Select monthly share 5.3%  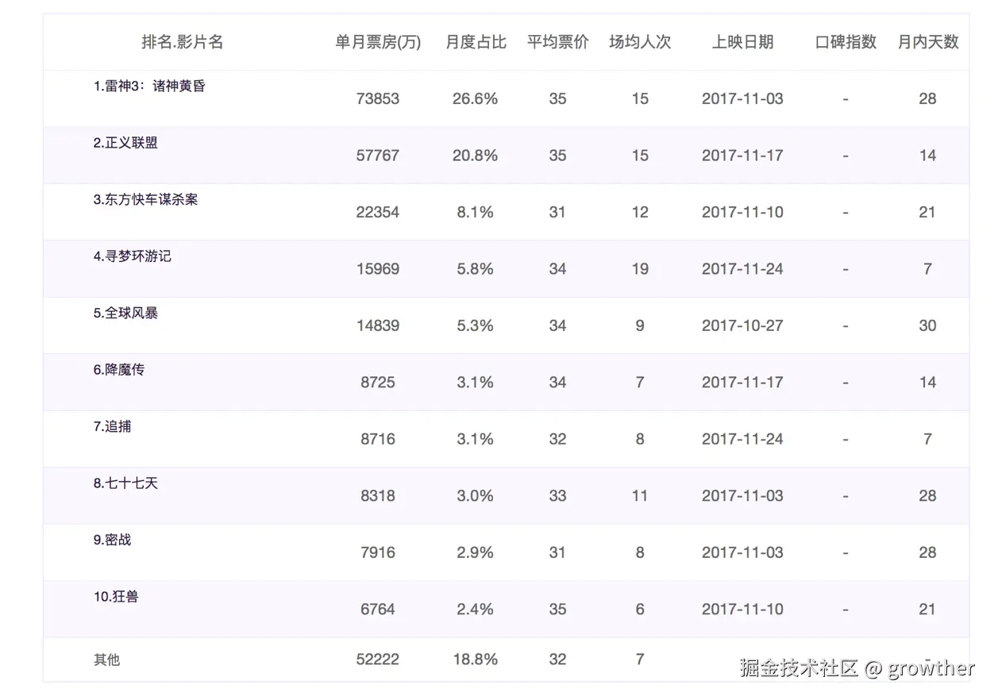476,325
